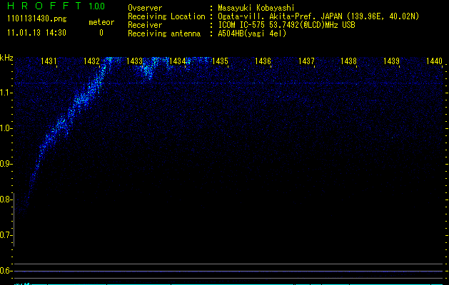Click the 1431 time axis marker

(49, 61)
